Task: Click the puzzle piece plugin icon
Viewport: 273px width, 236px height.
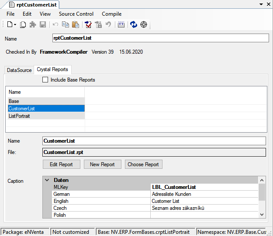Action: coord(33,24)
